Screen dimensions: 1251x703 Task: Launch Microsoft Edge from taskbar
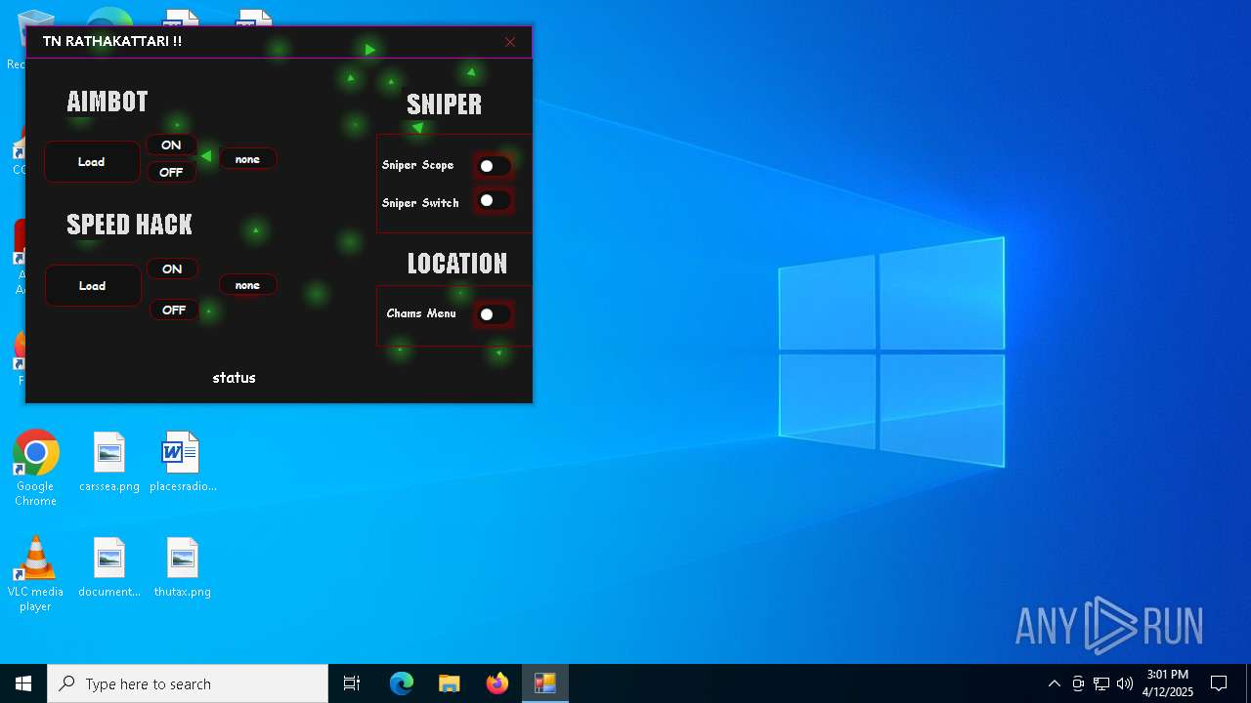(x=402, y=683)
